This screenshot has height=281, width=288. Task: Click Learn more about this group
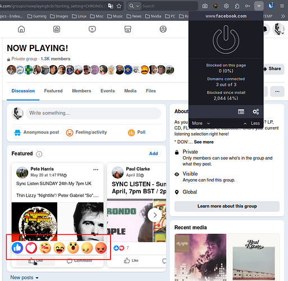[x=227, y=206]
